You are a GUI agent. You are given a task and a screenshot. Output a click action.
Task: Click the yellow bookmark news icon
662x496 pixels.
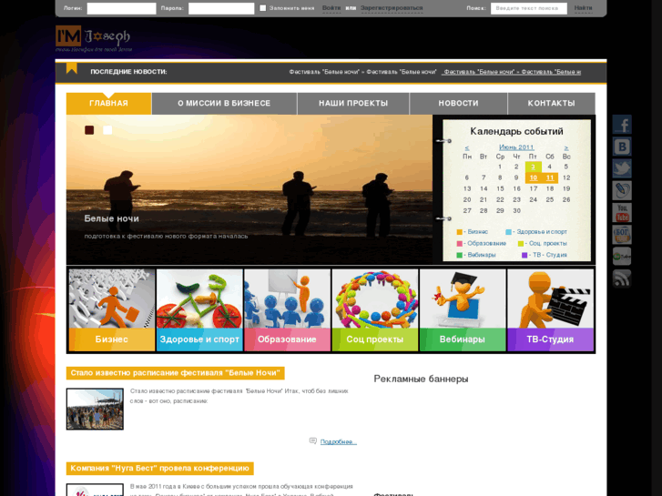point(72,68)
